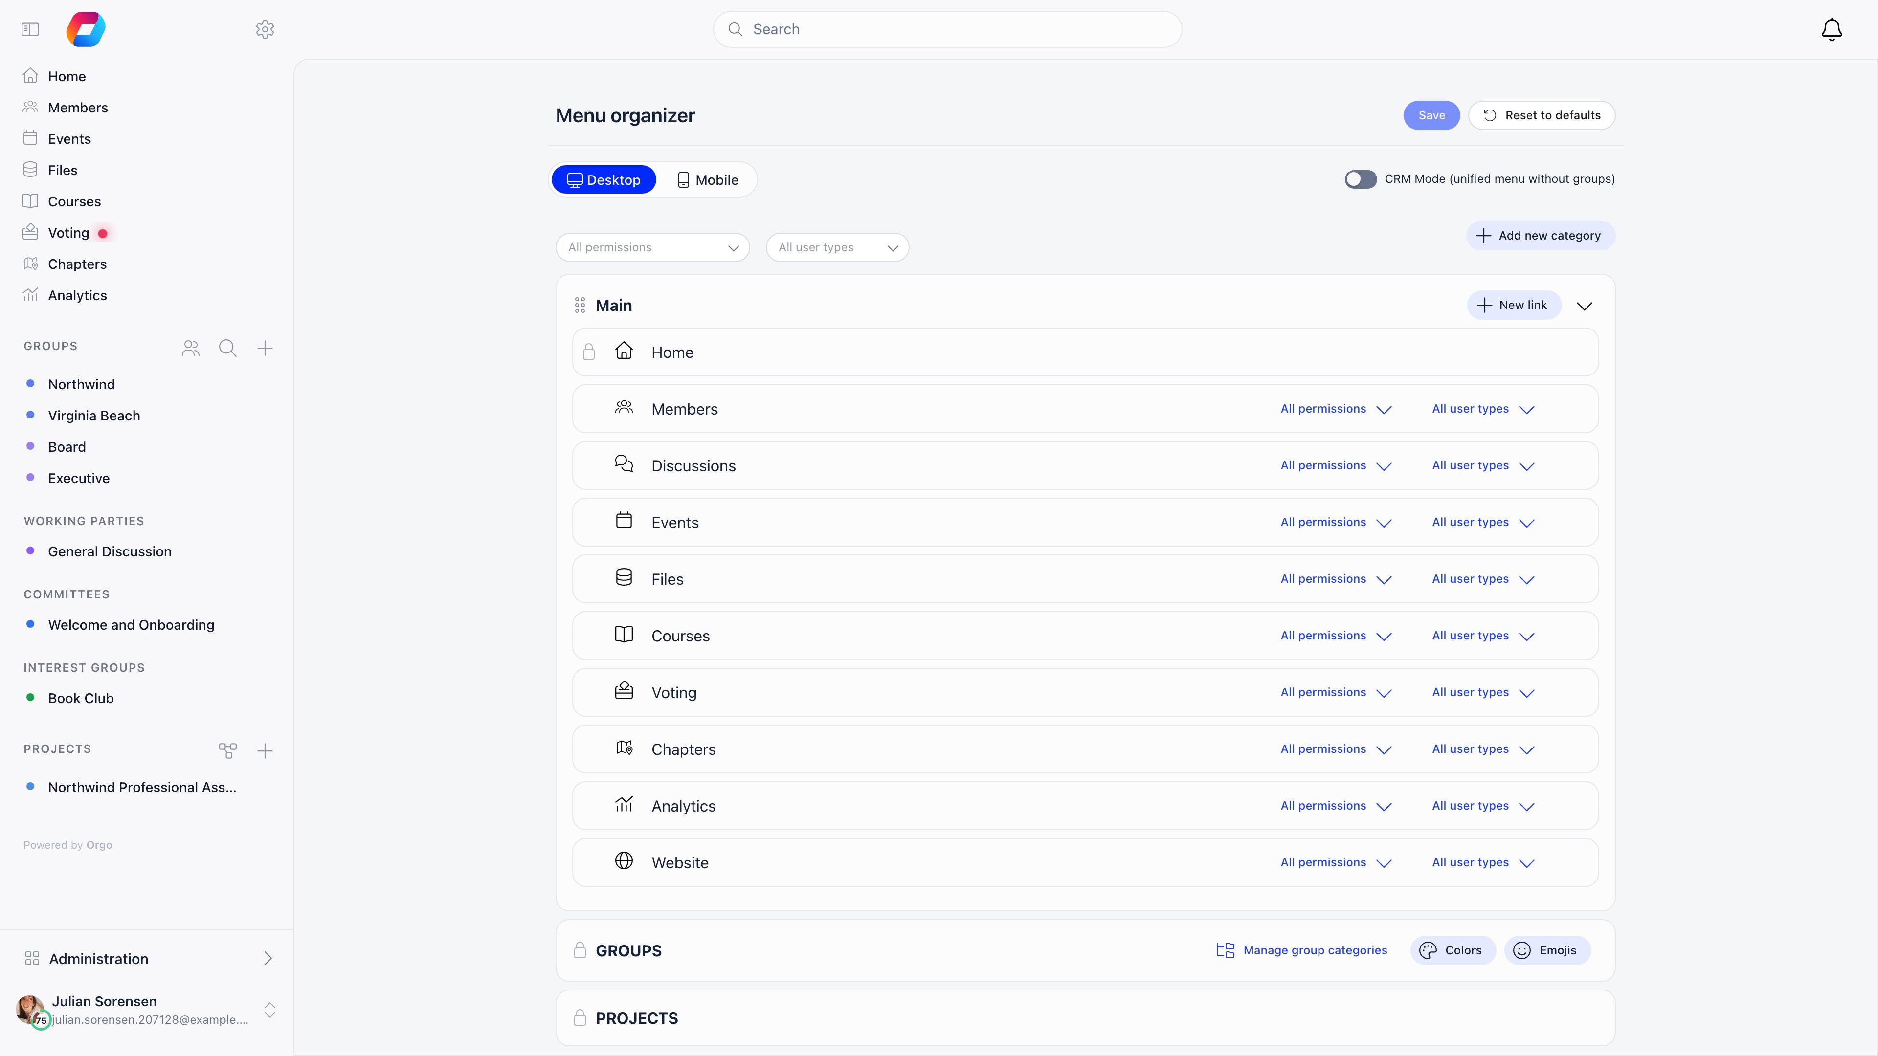Open notifications bell
This screenshot has width=1878, height=1056.
1832,29
